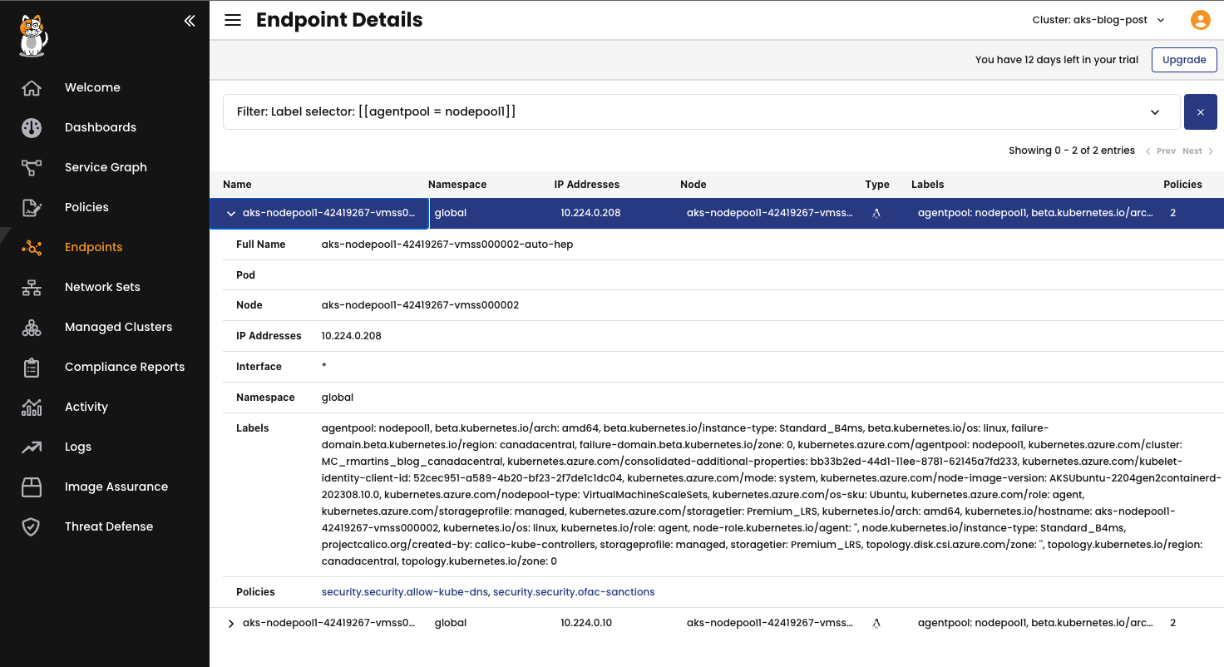Click the Upgrade button
1224x667 pixels.
point(1184,60)
